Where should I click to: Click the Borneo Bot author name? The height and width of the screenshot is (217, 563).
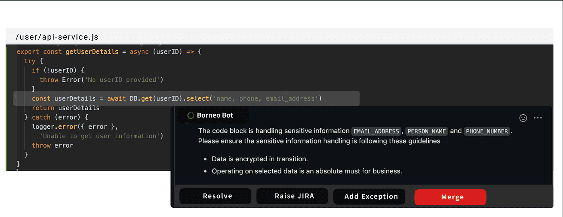point(215,116)
